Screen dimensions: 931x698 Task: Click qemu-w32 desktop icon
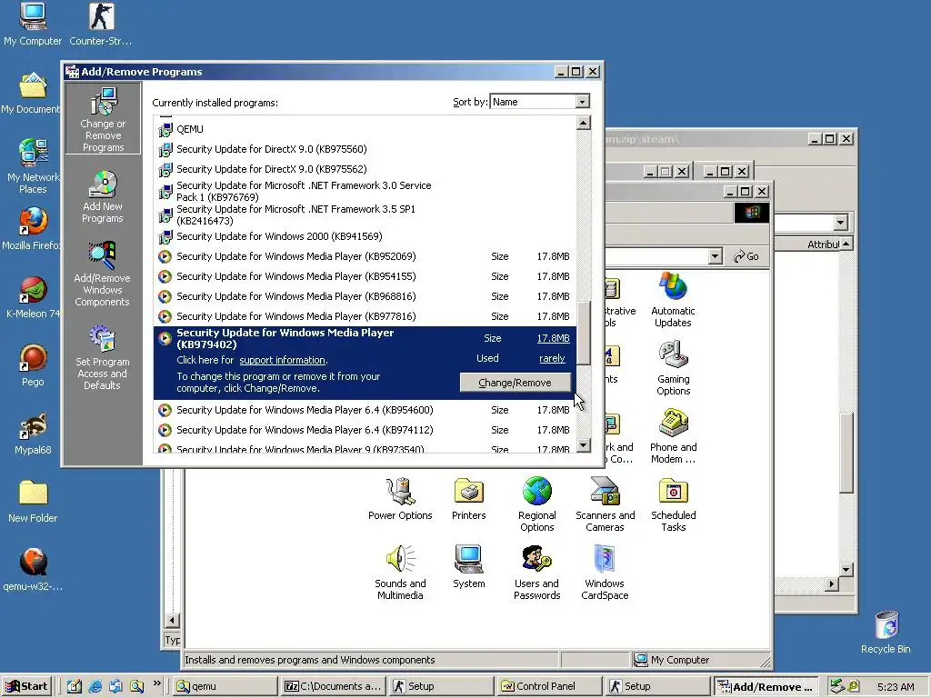tap(33, 571)
